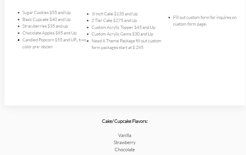Screen dimensions: 246x155
Task: Click the bullet beside 8 inch Cake
Action: coord(88,14)
